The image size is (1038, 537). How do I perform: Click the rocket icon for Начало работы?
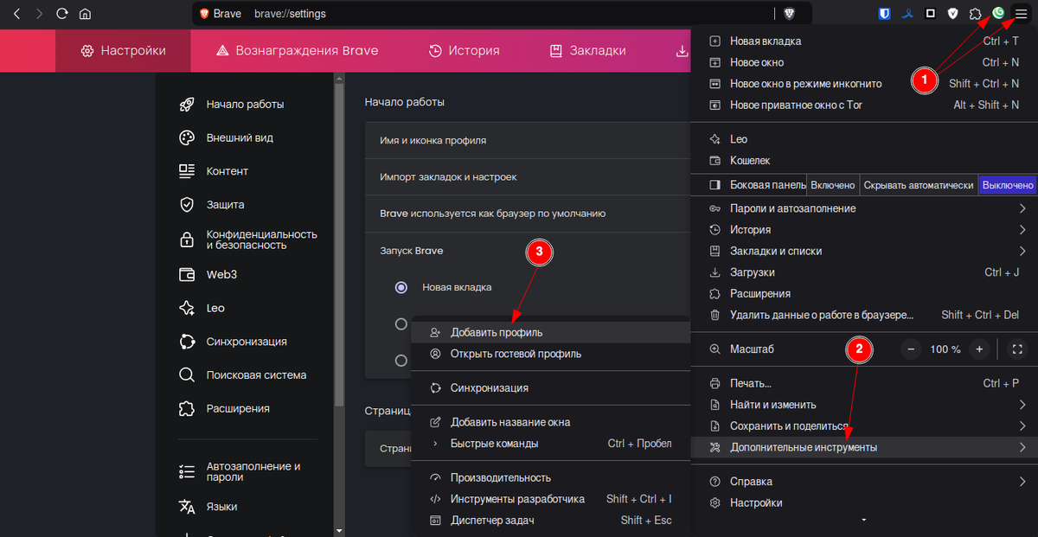coord(186,104)
